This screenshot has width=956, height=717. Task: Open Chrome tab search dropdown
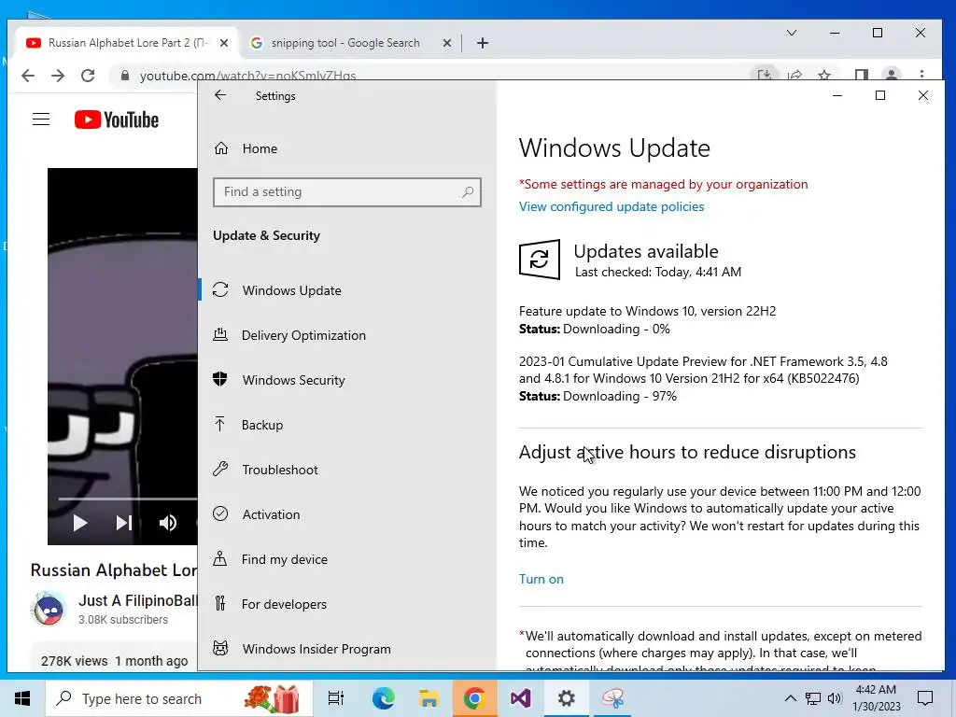tap(792, 33)
